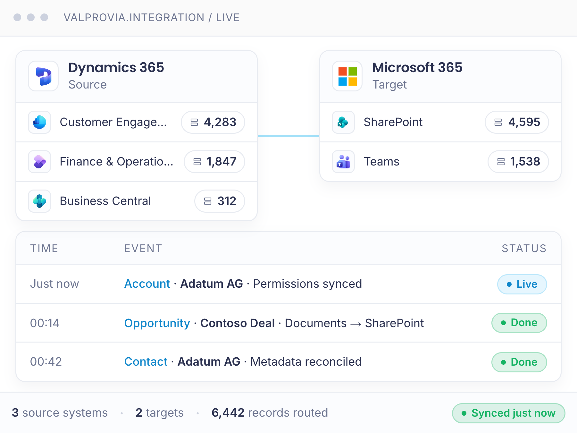The width and height of the screenshot is (577, 433).
Task: Click the Microsoft 365 logo icon
Action: pos(347,76)
